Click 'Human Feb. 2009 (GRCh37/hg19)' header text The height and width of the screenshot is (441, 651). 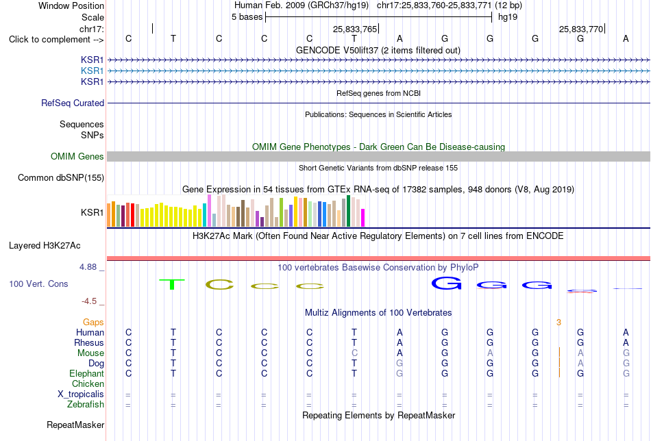[302, 5]
